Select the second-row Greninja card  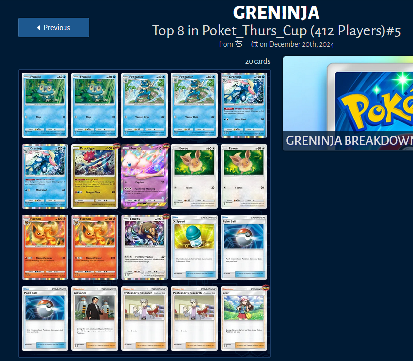[x=45, y=176]
